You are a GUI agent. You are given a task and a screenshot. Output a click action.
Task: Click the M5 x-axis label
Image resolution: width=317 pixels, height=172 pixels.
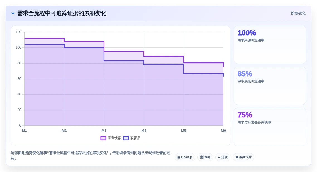pos(184,130)
